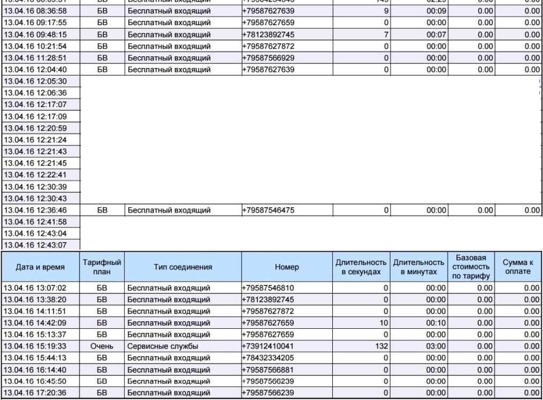Click the timestamp 13.04.16 12:36:46
Image resolution: width=543 pixels, height=400 pixels.
coord(41,210)
